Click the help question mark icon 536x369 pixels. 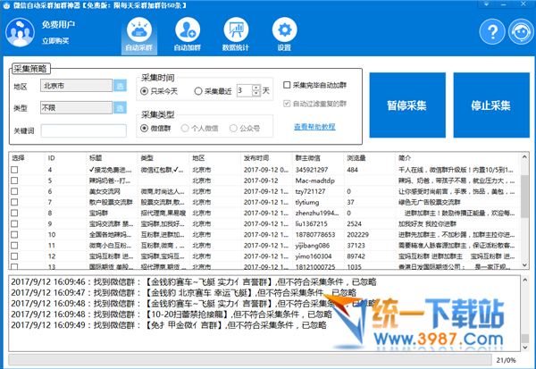click(492, 32)
